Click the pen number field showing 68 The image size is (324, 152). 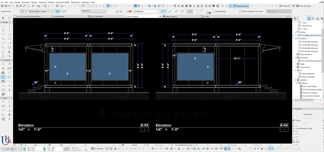point(123,12)
